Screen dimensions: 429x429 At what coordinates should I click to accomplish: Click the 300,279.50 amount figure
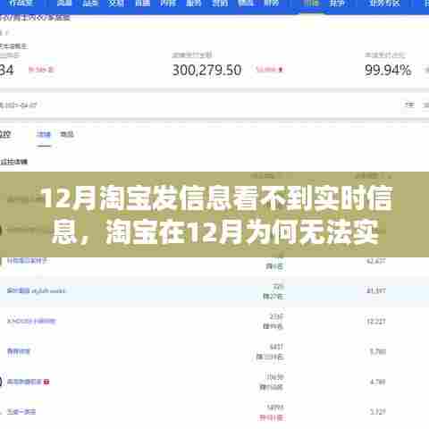click(206, 71)
